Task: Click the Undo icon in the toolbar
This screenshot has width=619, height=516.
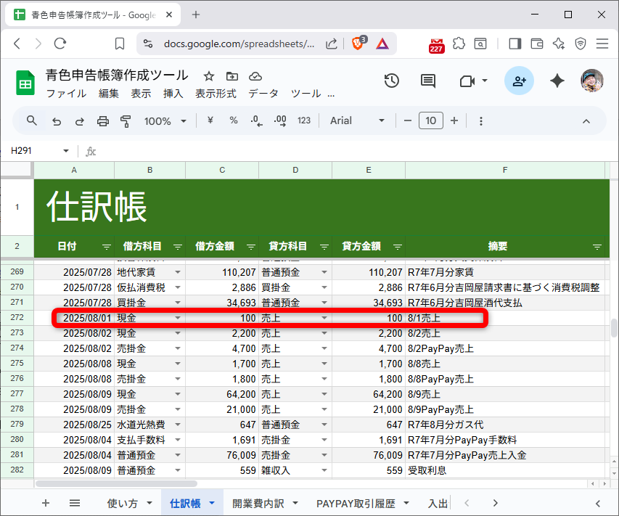Action: 57,120
